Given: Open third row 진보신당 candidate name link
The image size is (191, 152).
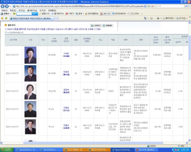Looking at the screenshot, I should click(66, 91).
